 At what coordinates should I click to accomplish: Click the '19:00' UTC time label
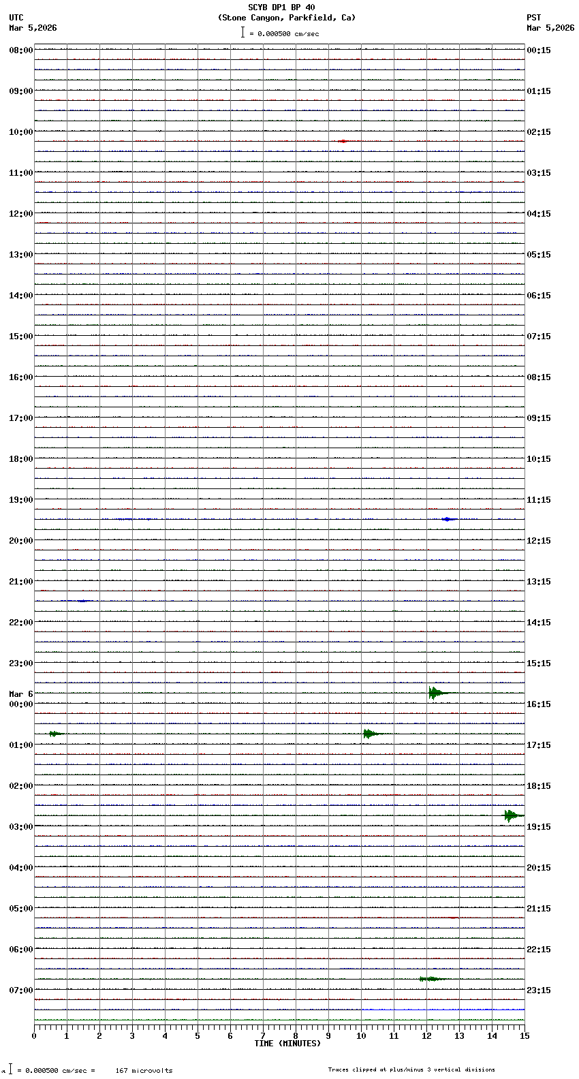(21, 500)
